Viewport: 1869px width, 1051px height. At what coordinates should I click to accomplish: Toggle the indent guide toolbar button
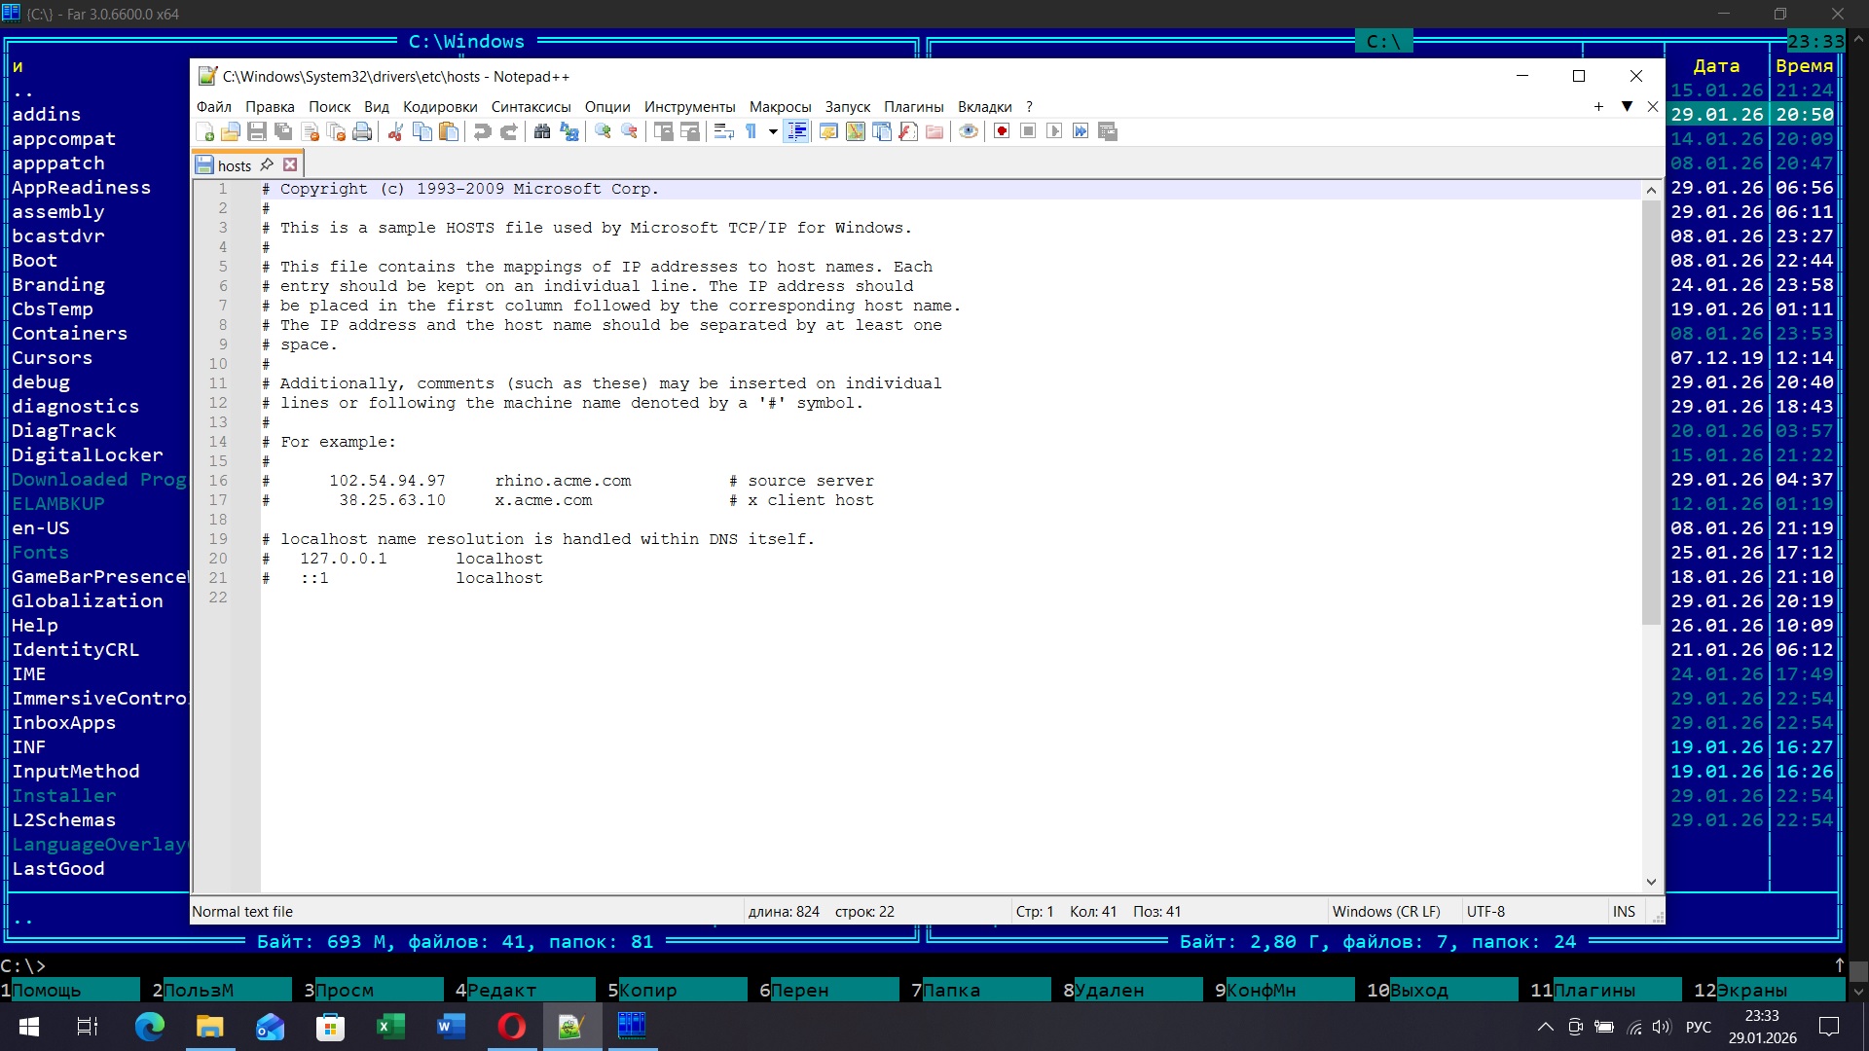(x=796, y=132)
